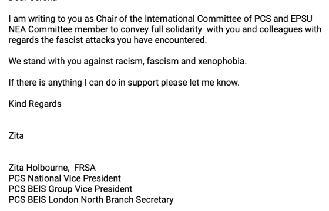Click the words "full solidarity"

(176, 29)
